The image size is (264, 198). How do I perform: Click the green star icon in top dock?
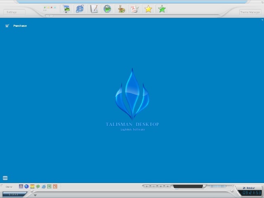pos(162,9)
